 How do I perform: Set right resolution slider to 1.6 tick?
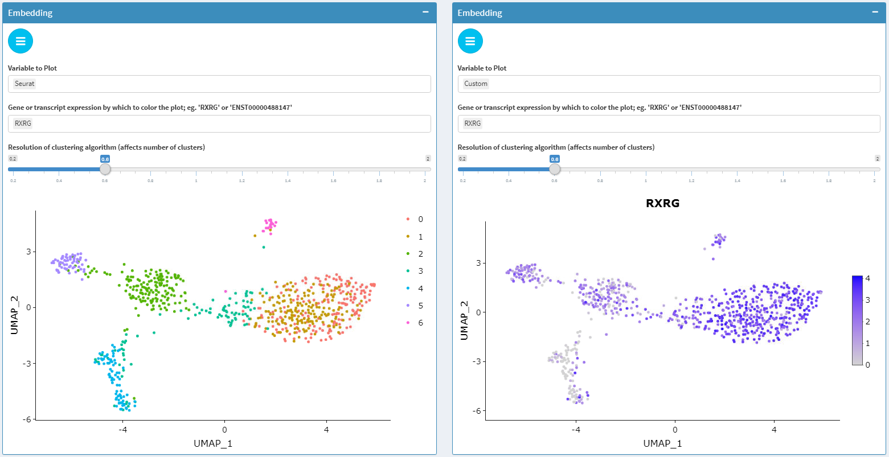[x=783, y=169]
